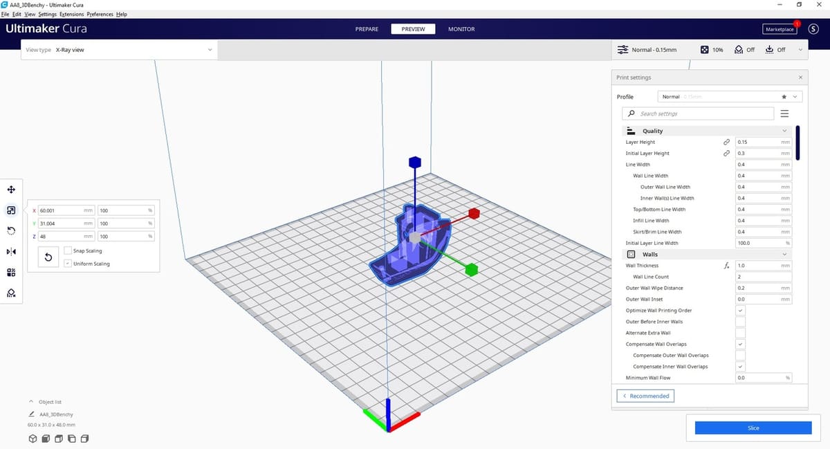Image resolution: width=830 pixels, height=449 pixels.
Task: Open the Edit menu
Action: click(x=17, y=15)
